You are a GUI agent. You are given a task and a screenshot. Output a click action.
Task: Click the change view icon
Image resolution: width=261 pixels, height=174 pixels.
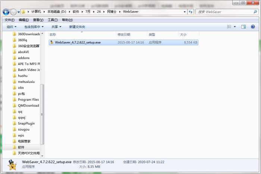click(229, 27)
